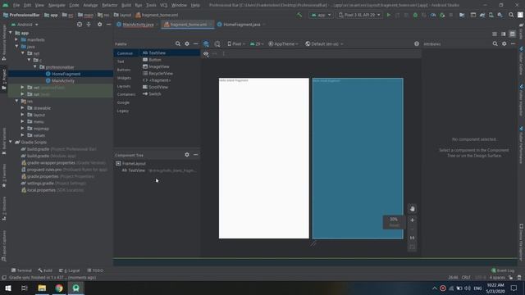Open API level 29 dropdown
525x295 pixels.
coord(257,43)
